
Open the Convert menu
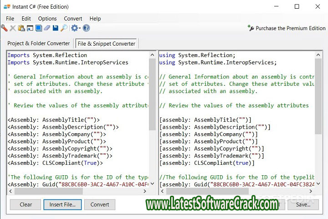click(x=73, y=19)
